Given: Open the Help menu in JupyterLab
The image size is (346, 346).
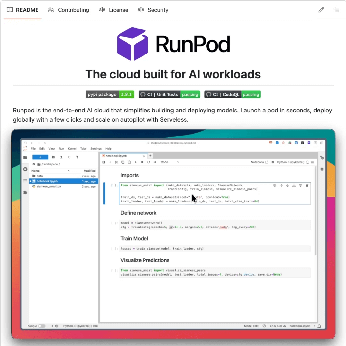Looking at the screenshot, I should [109, 149].
